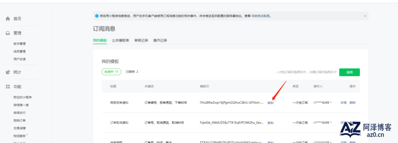Click the 功能 grid icon in sidebar
The height and width of the screenshot is (143, 398).
8,87
